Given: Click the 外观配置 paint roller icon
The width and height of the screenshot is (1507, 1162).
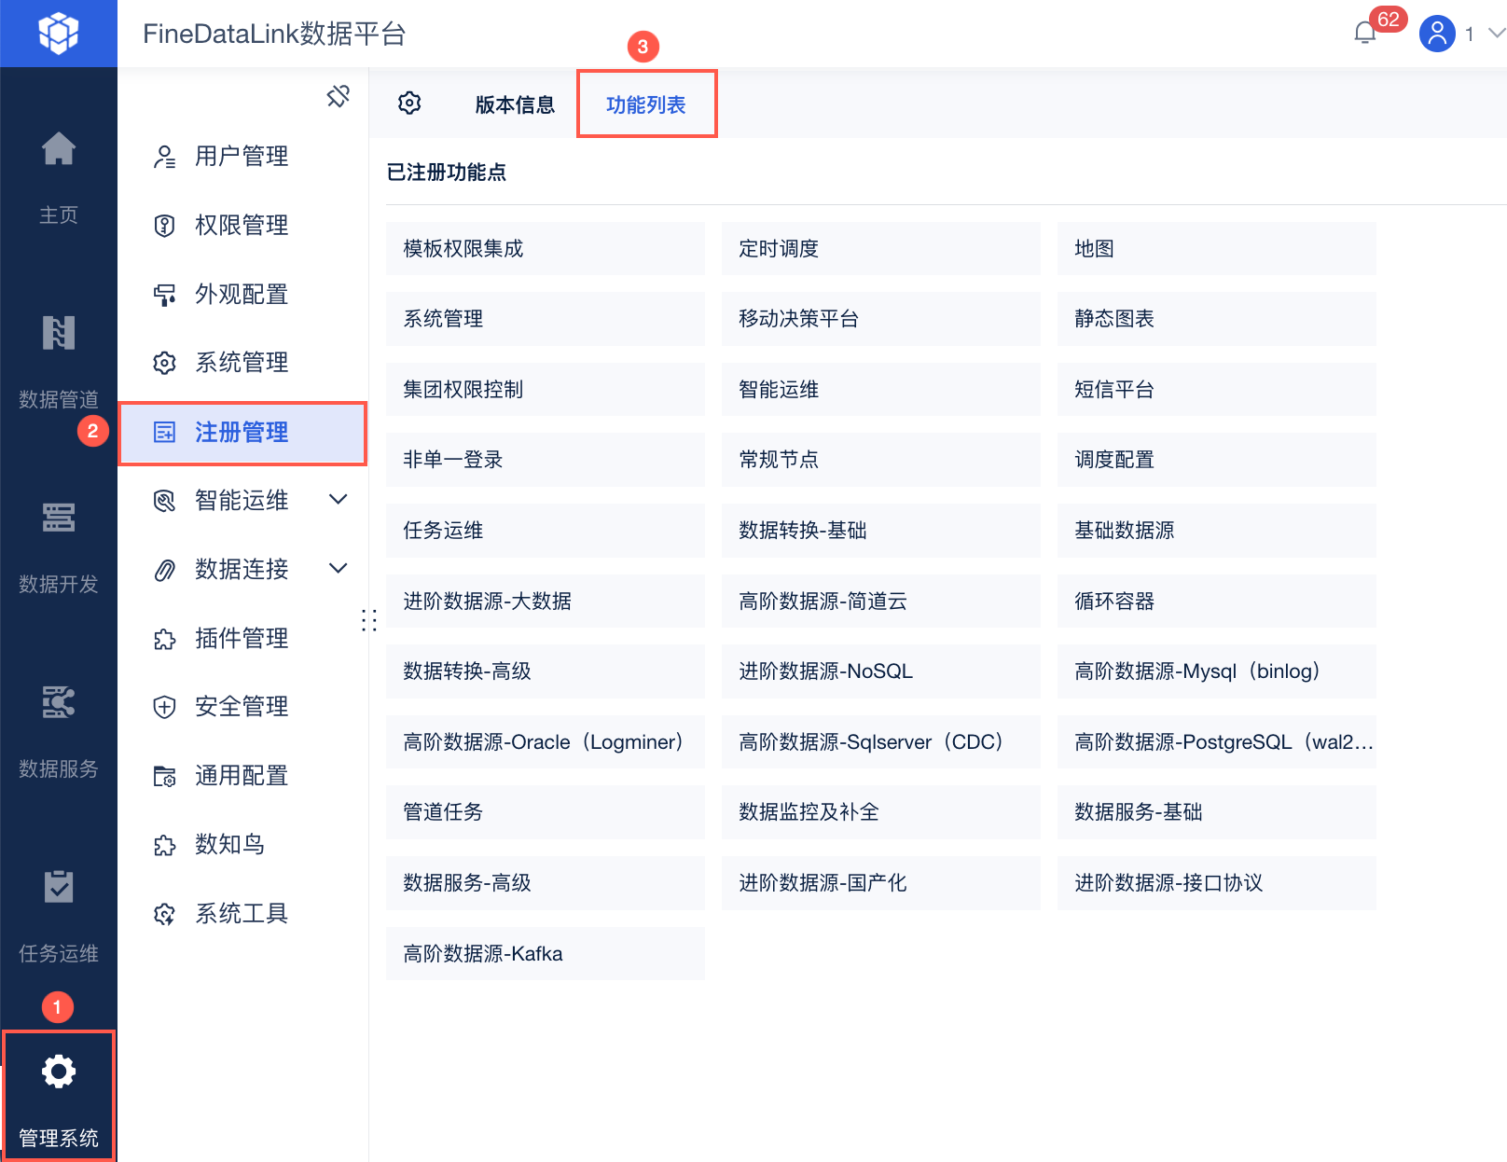Looking at the screenshot, I should click(x=164, y=295).
